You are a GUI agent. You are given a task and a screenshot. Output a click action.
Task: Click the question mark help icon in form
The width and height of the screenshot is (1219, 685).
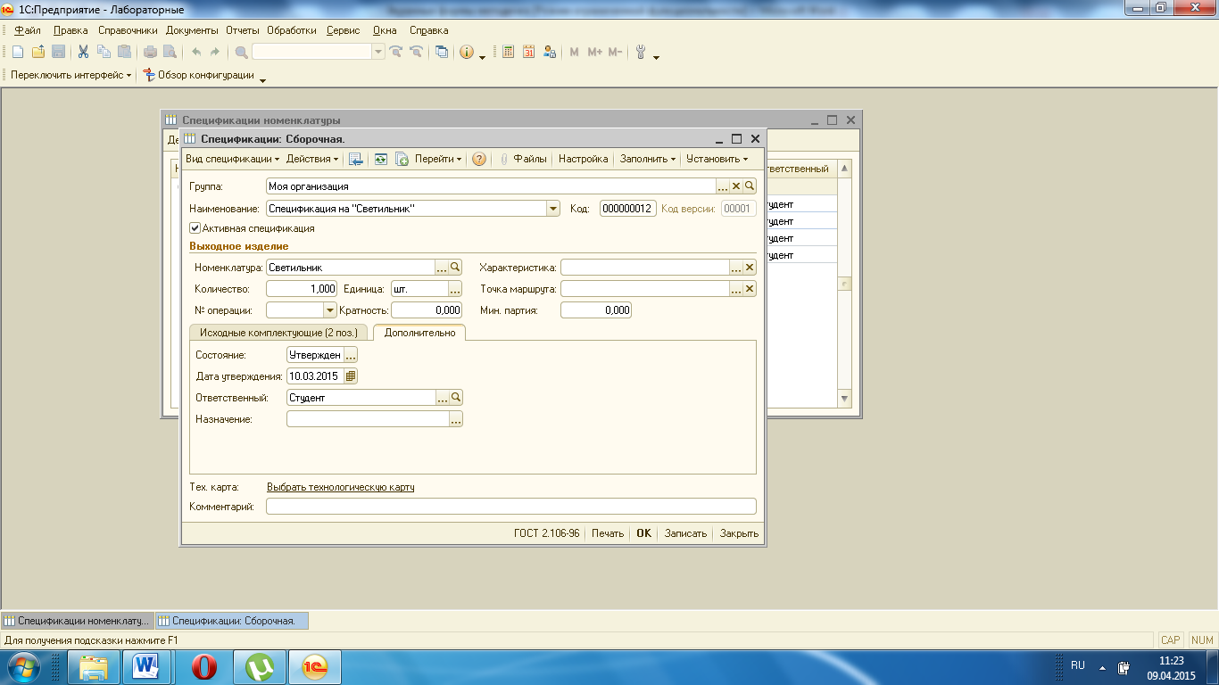479,159
